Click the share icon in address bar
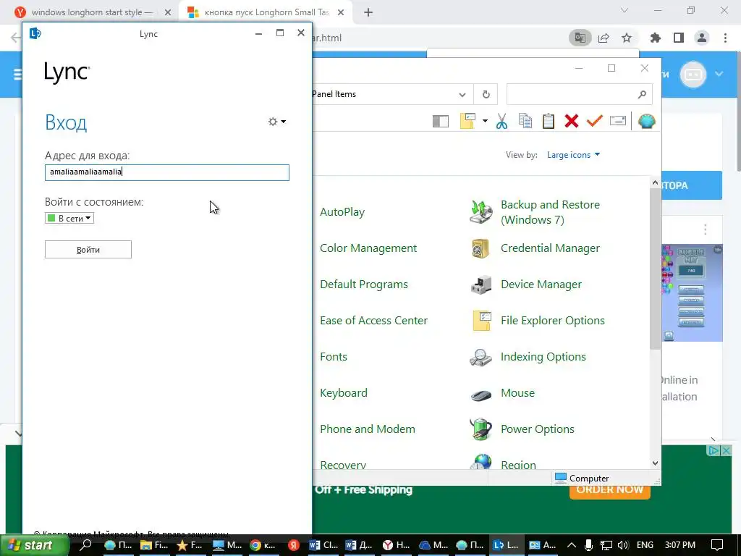Image resolution: width=741 pixels, height=556 pixels. pos(604,38)
